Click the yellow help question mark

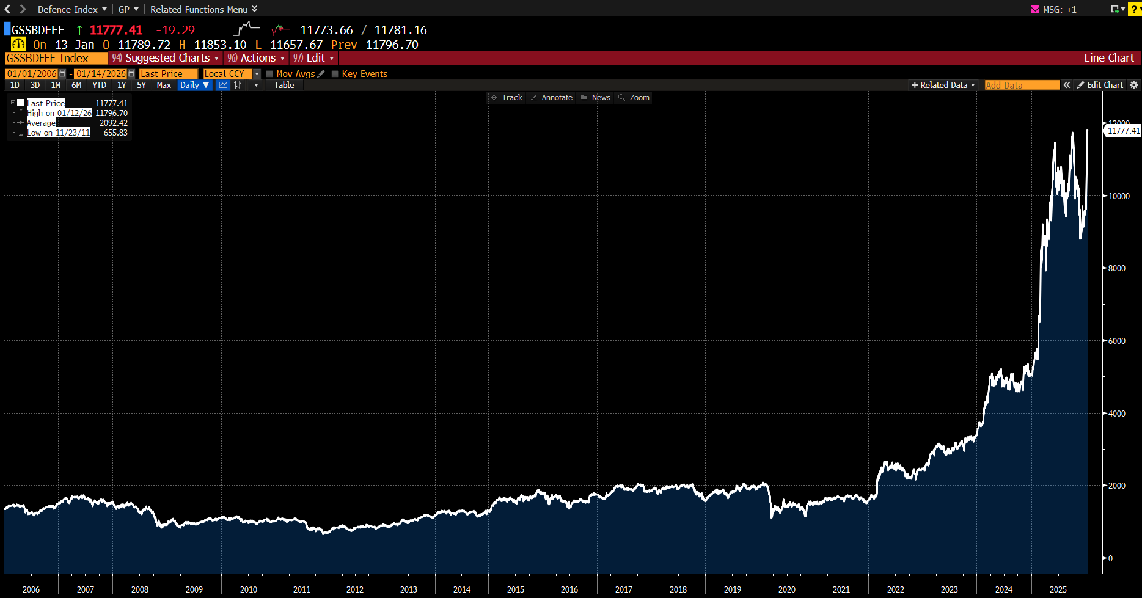tap(1135, 9)
